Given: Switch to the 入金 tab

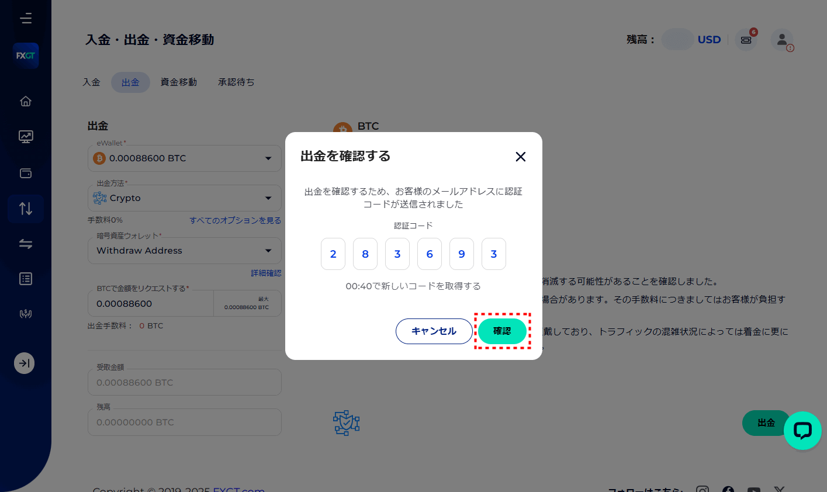Looking at the screenshot, I should (92, 82).
